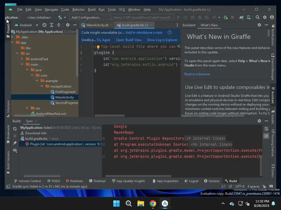This screenshot has height=210, width=281.
Task: Click Open 'Build' View link
Action: 129,40
